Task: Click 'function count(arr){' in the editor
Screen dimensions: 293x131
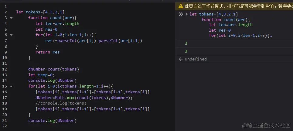Action: click(x=53, y=18)
